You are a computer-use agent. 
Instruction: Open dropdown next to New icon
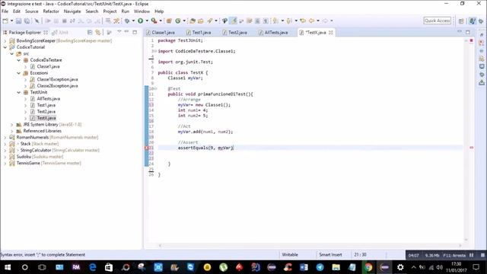[12, 21]
